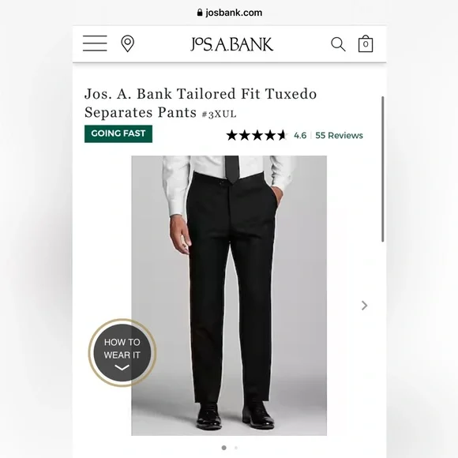Select the first carousel dot indicator

click(x=224, y=448)
